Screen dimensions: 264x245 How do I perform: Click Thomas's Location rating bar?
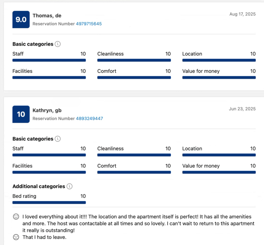[219, 60]
